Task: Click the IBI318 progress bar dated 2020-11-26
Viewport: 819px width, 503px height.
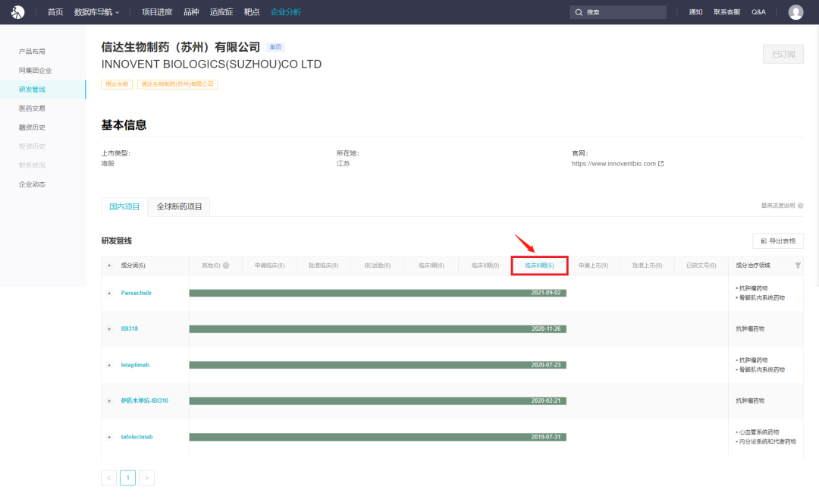Action: 378,329
